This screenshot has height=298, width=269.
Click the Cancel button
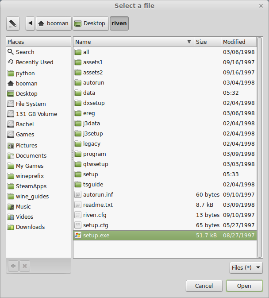[x=204, y=286]
